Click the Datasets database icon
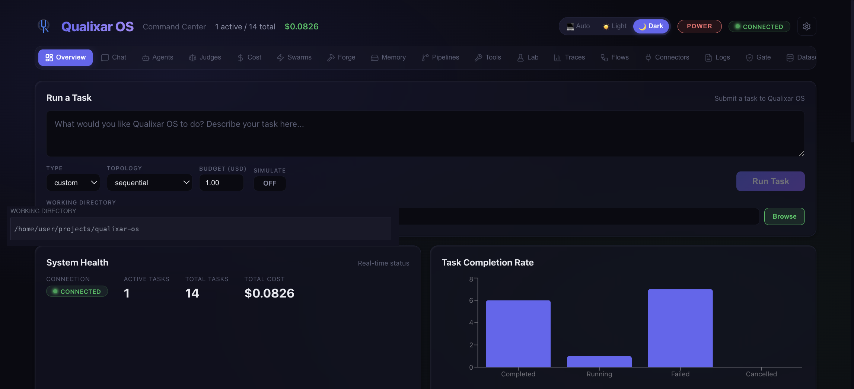The width and height of the screenshot is (854, 389). click(x=790, y=58)
